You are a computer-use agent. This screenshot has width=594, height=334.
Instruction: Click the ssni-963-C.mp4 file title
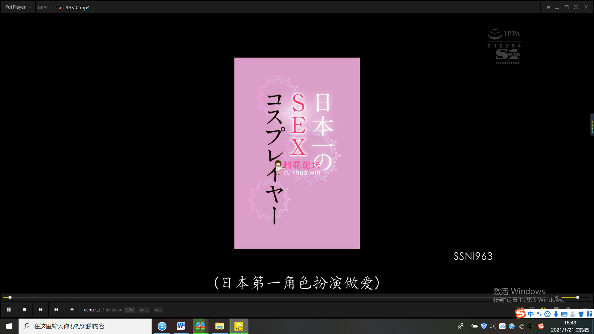pyautogui.click(x=72, y=7)
